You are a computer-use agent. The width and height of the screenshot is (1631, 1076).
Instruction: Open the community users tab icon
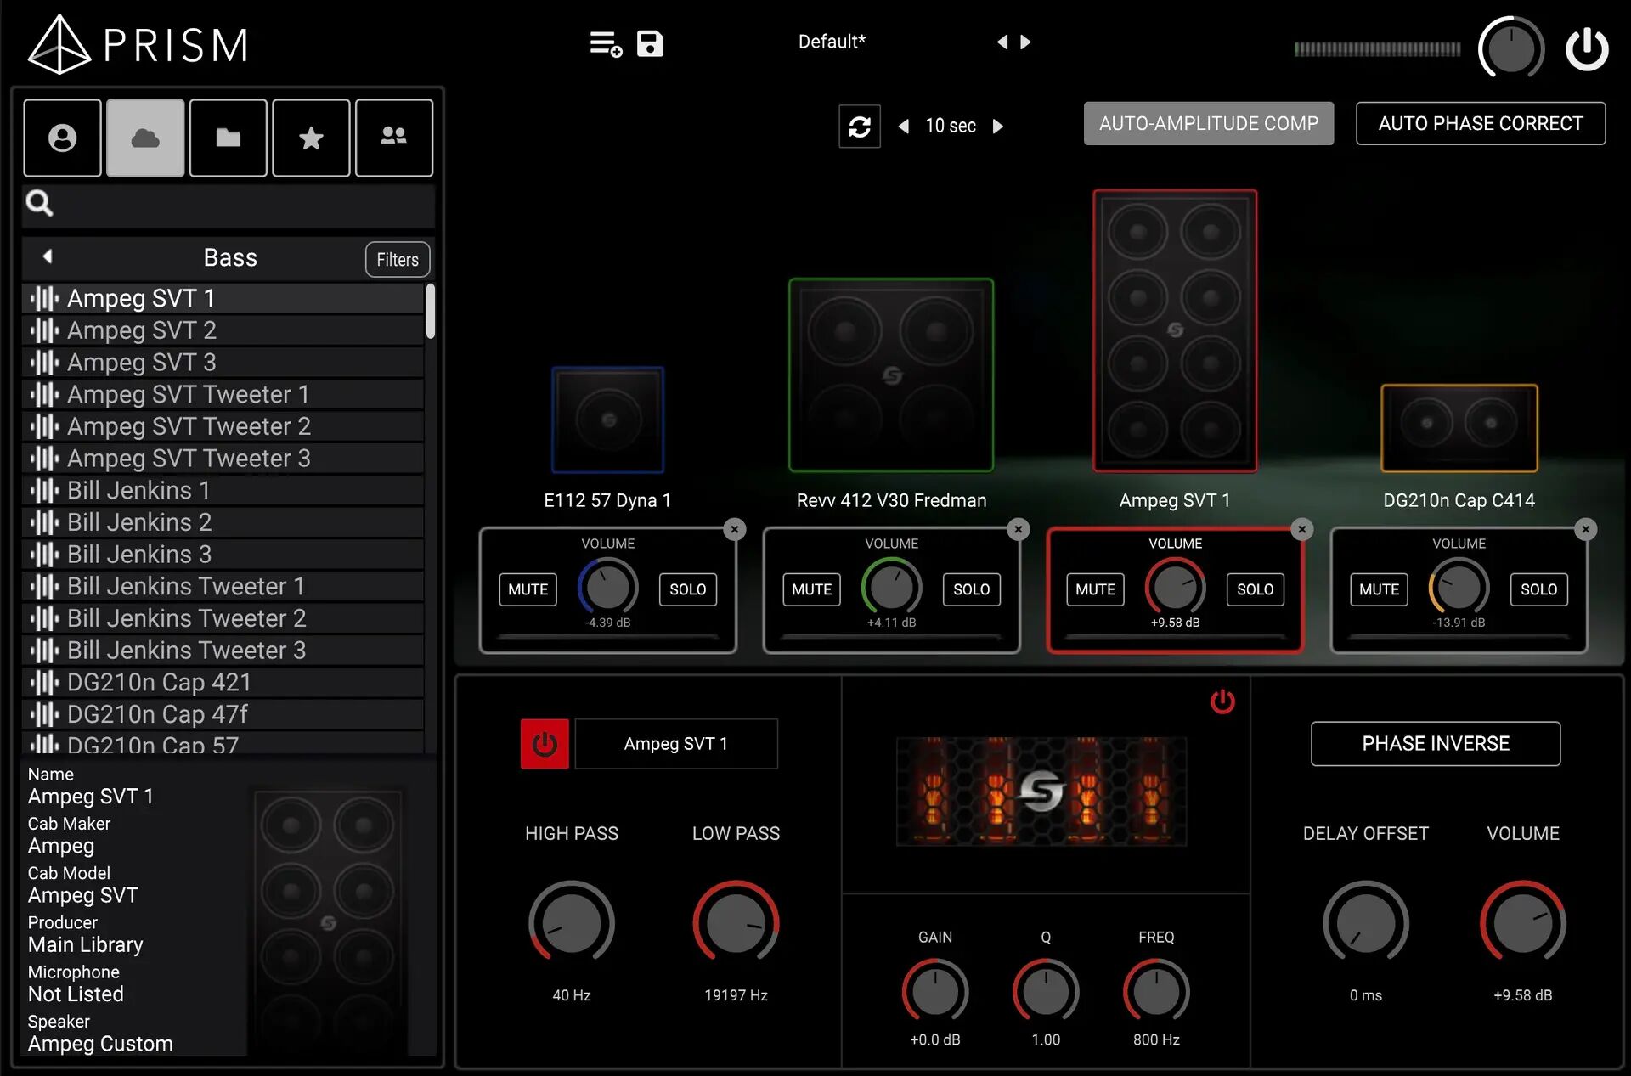pos(393,138)
